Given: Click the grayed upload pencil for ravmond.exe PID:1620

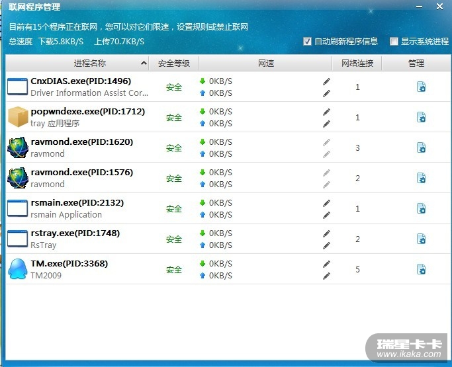Looking at the screenshot, I should pyautogui.click(x=327, y=155).
